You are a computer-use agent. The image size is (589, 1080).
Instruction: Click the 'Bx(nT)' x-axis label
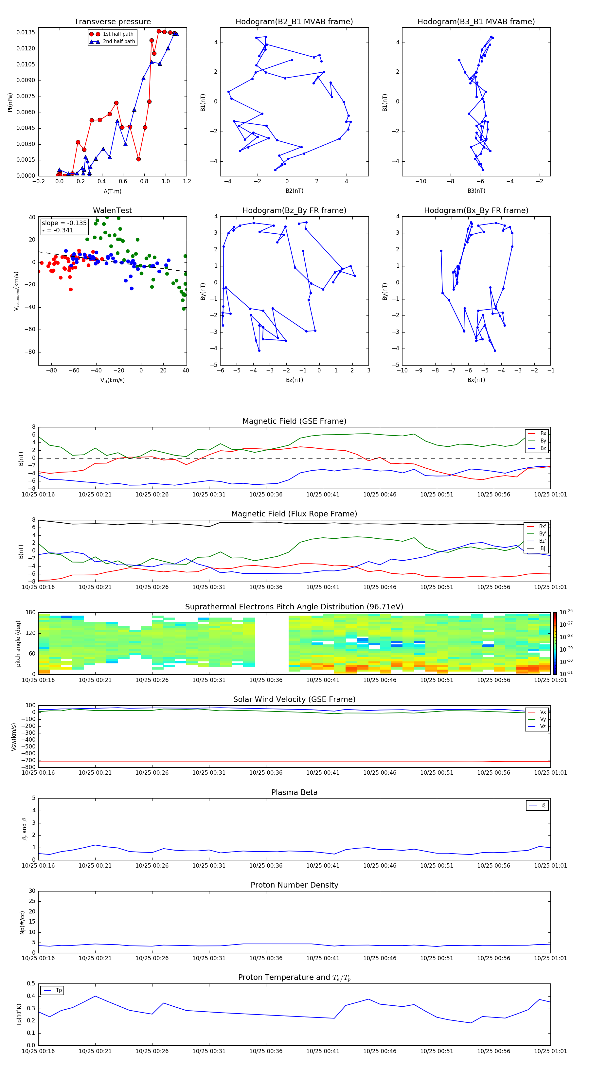(476, 380)
